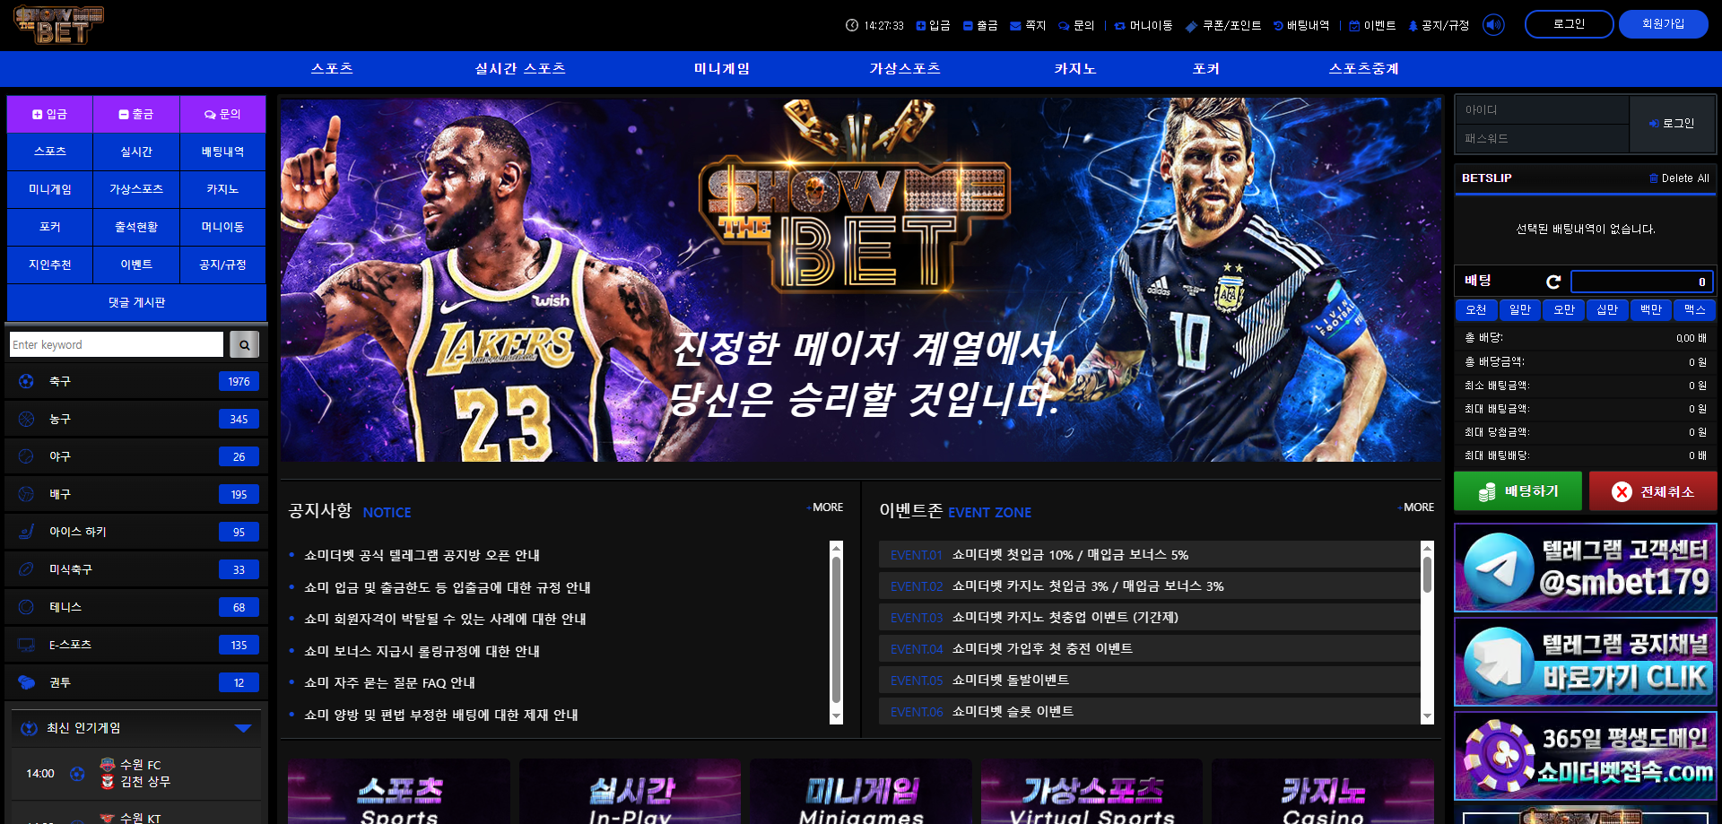Viewport: 1722px width, 824px height.
Task: Open 댓글 게시판 in the sidebar
Action: [136, 302]
